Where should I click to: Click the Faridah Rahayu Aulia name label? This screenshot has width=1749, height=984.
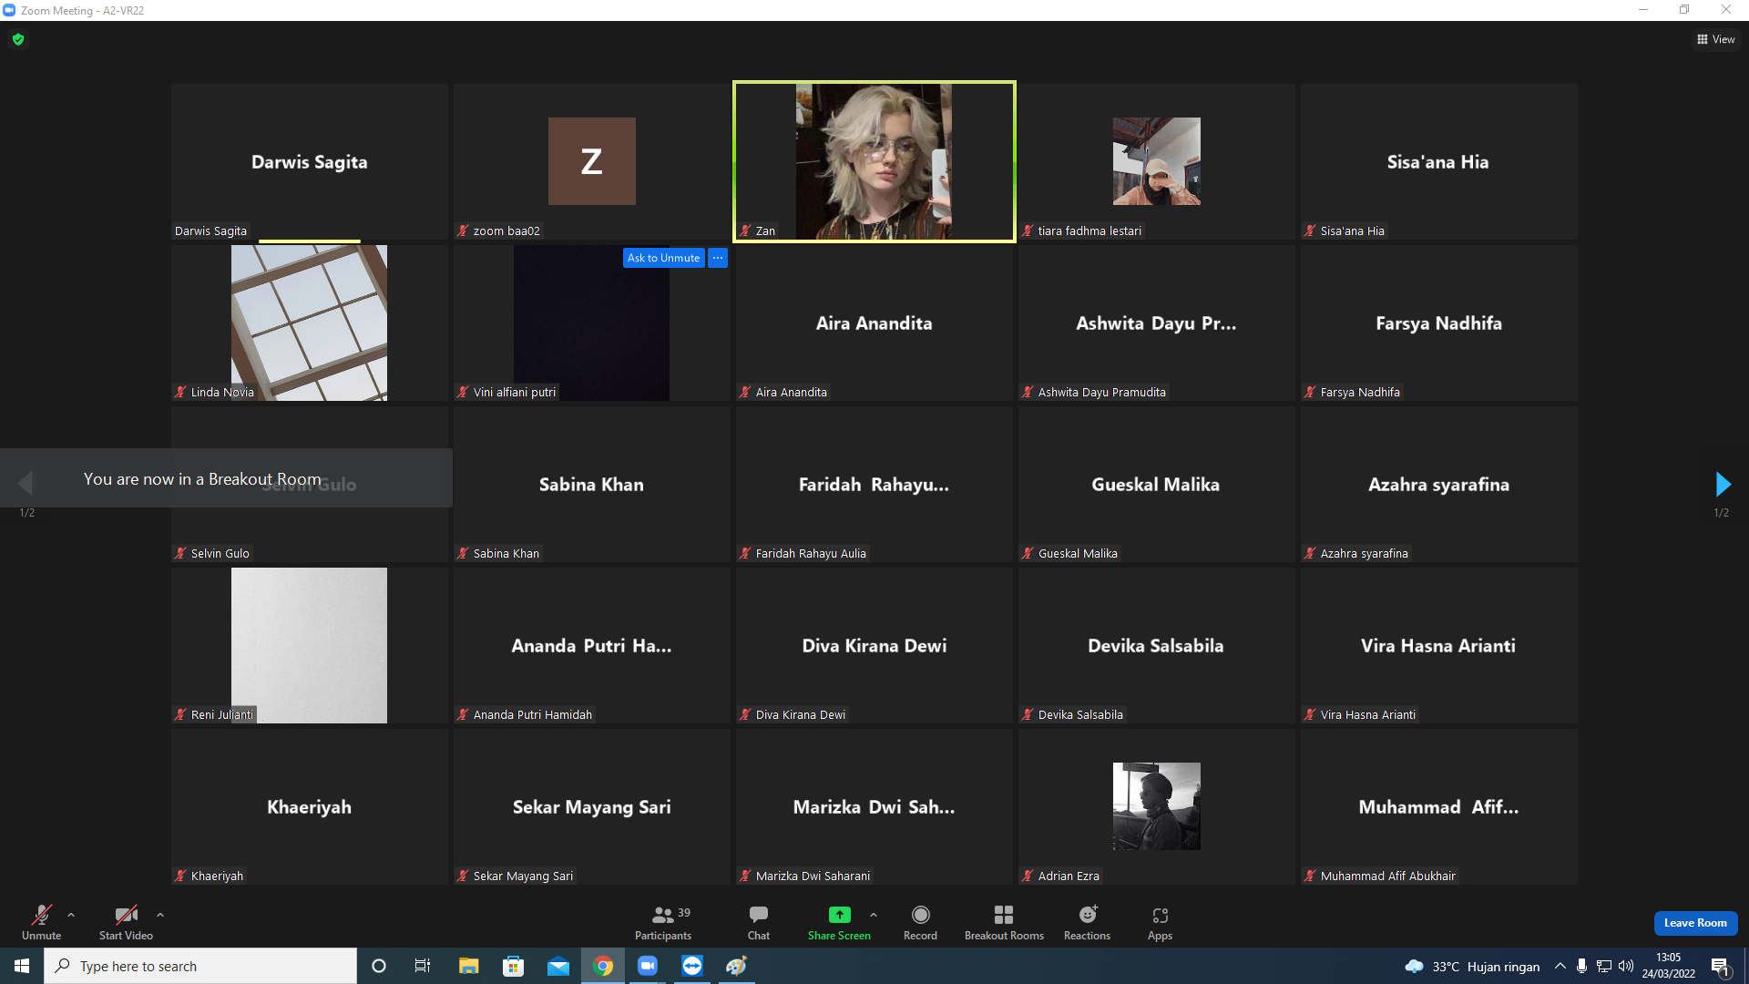(811, 554)
